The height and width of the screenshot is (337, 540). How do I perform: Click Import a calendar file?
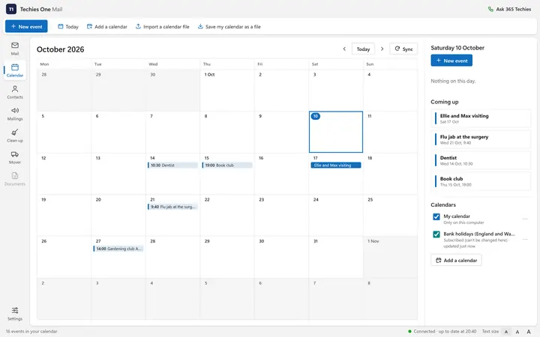point(163,26)
